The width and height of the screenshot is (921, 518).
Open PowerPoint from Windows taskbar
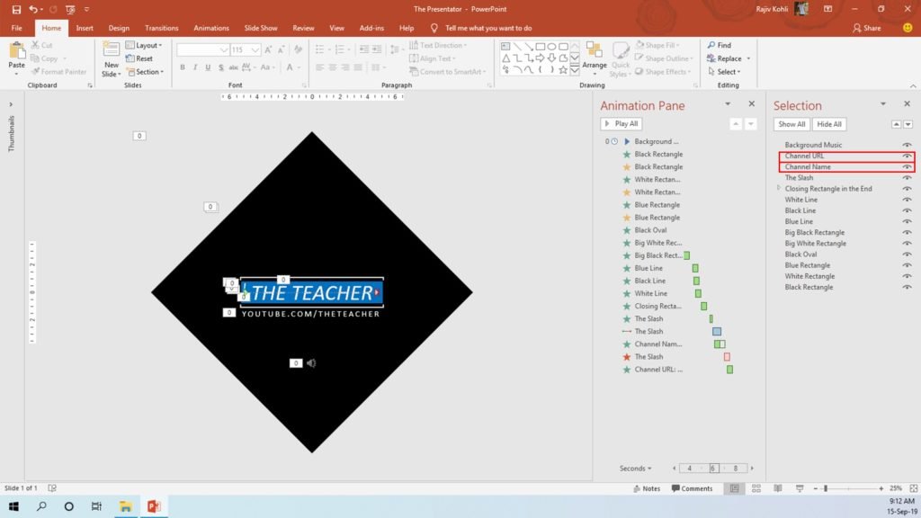(x=154, y=505)
